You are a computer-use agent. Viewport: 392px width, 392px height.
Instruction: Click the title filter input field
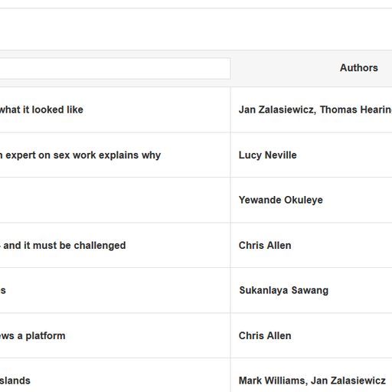(115, 68)
